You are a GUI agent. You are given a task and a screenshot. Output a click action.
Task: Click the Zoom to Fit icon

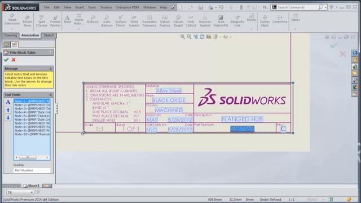pyautogui.click(x=183, y=37)
